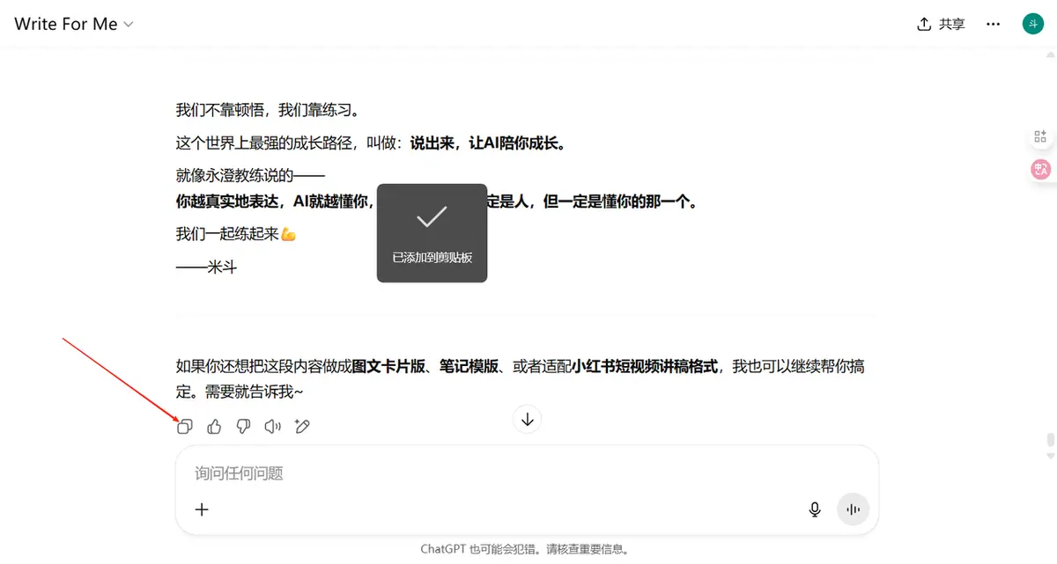Click the disclaimer ChatGPT 也可能会犯错。请核查重要信息。
This screenshot has height=564, width=1057.
(x=525, y=549)
